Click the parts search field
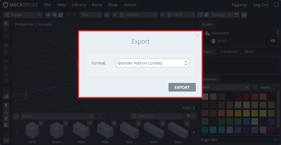 coord(157,116)
